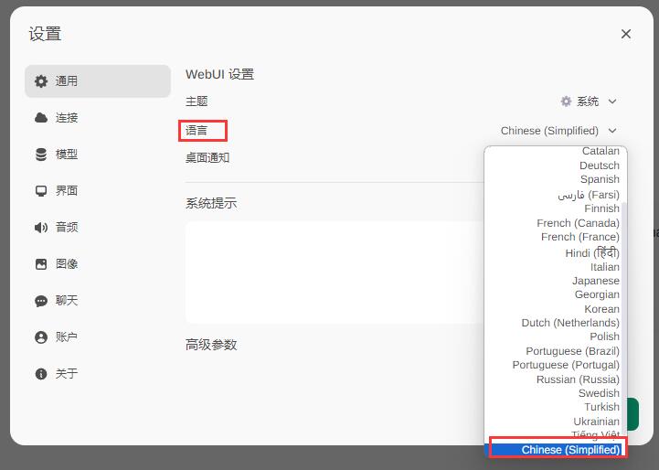Screen dimensions: 659x470
Task: Choose Chinese (Simplified) highlighted option
Action: tap(569, 450)
